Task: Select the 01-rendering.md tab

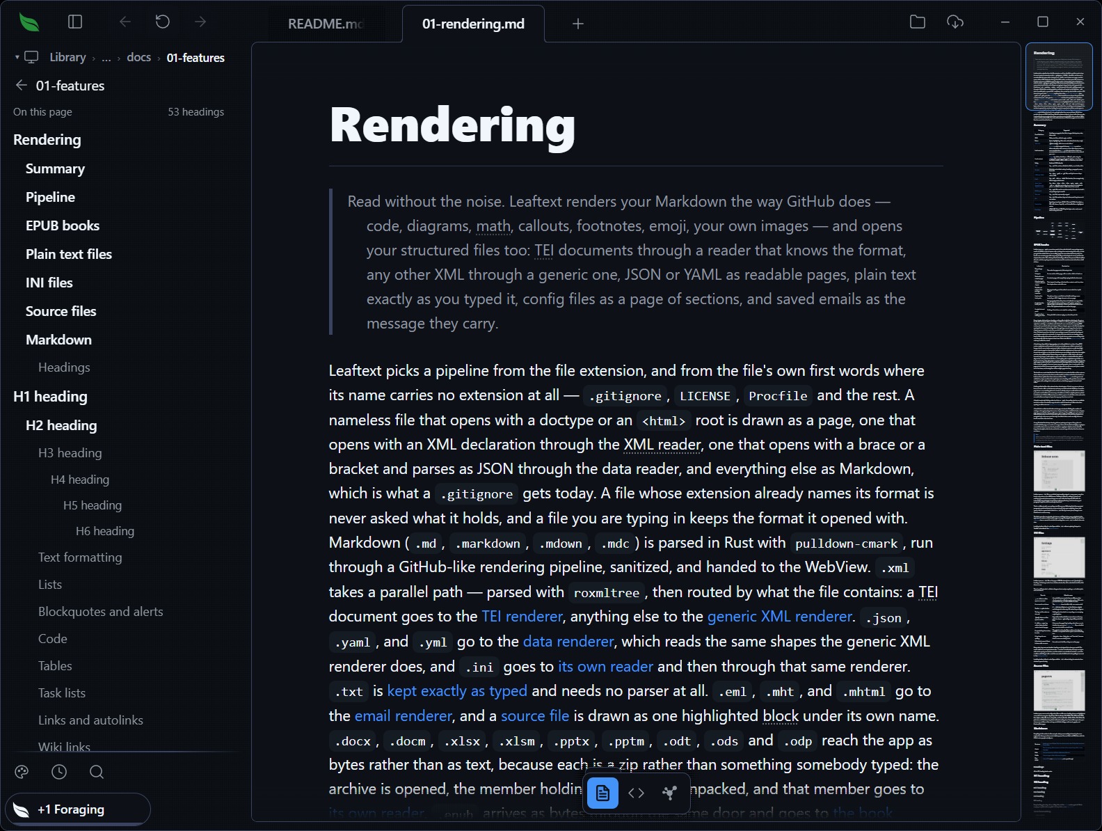Action: tap(473, 24)
